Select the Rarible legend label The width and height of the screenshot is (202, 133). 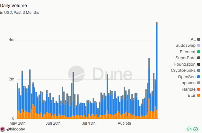189,89
